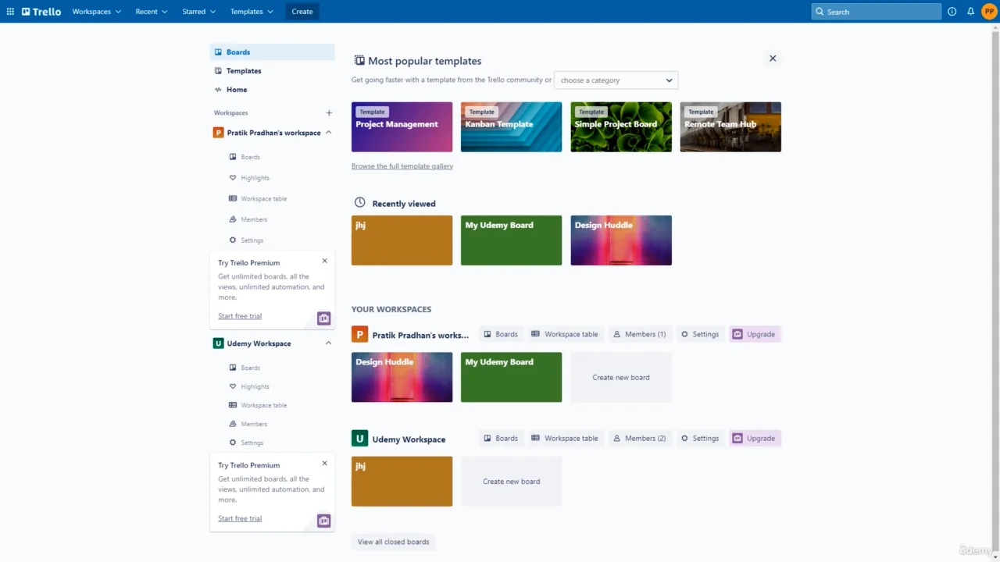Image resolution: width=1000 pixels, height=562 pixels.
Task: Click the plus icon next to Workspaces
Action: [x=329, y=113]
